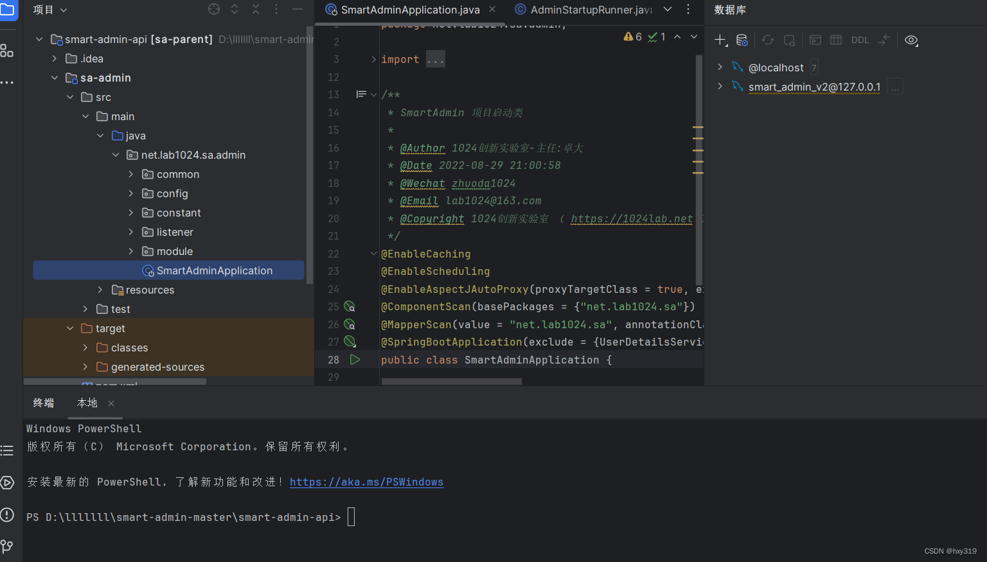Open the https://1024lab.net link in comment
This screenshot has height=562, width=987.
632,218
